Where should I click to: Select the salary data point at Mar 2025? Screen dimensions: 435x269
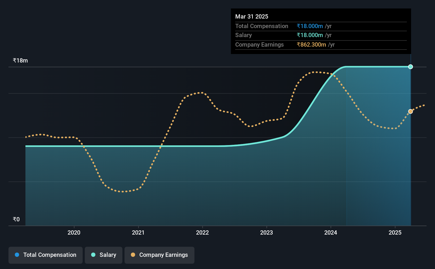410,67
